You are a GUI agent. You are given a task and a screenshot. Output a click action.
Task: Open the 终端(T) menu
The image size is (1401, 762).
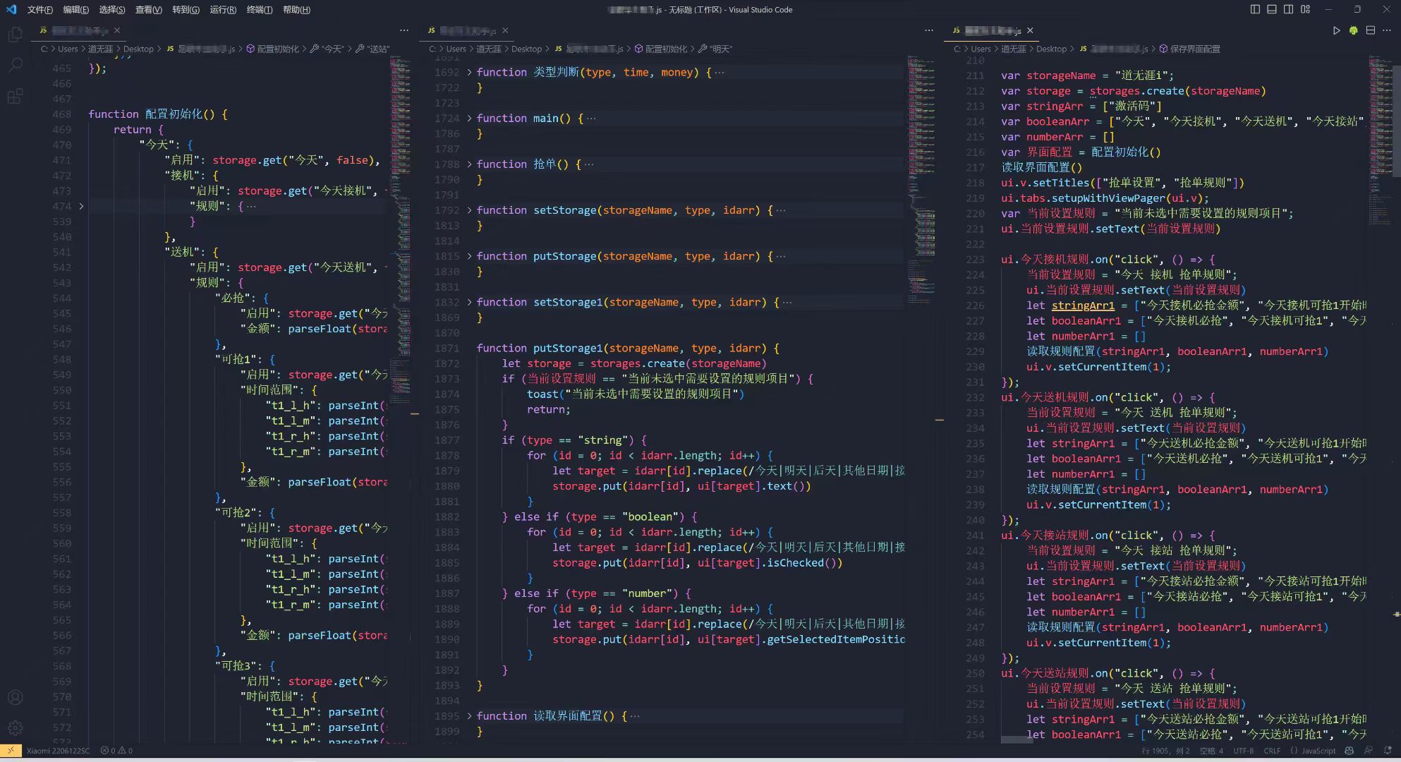coord(259,10)
